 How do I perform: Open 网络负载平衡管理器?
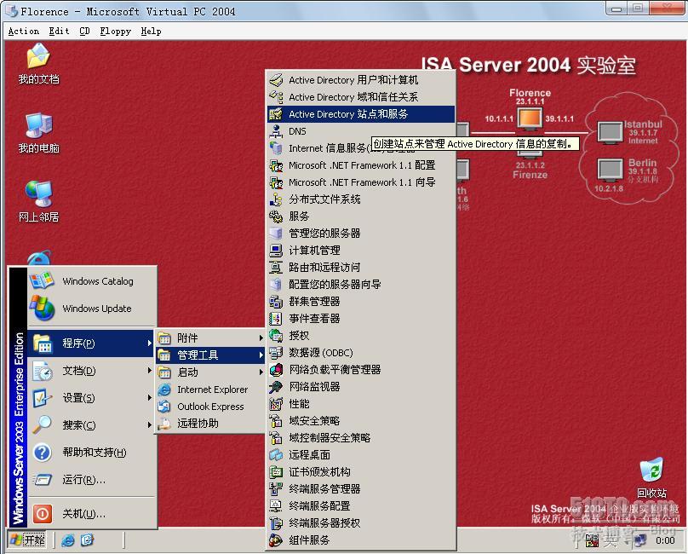tap(361, 370)
